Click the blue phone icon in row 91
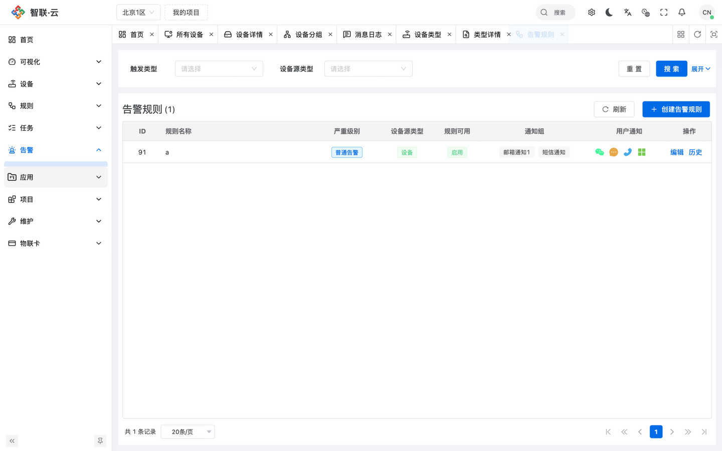Screen dimensions: 722x451 (x=628, y=152)
